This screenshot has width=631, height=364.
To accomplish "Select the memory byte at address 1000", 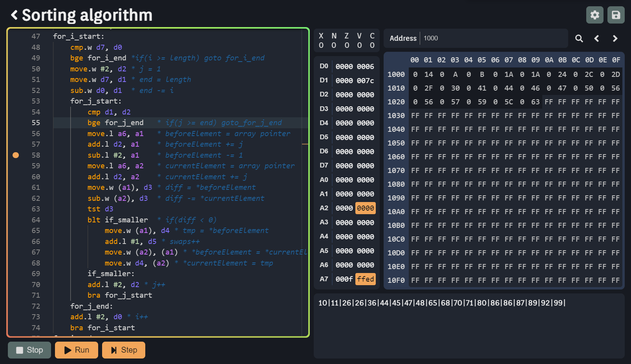I will pyautogui.click(x=415, y=74).
